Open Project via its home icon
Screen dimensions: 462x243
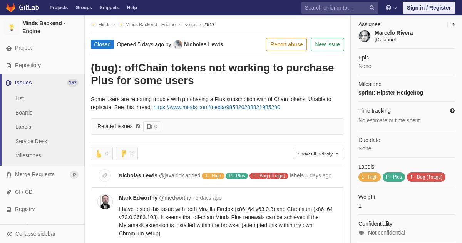point(9,48)
